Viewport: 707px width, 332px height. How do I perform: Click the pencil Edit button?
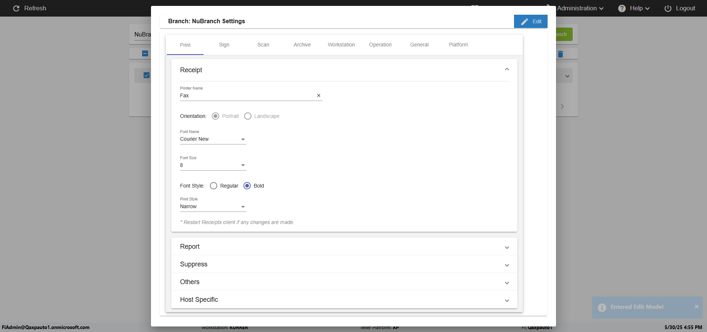coord(531,21)
